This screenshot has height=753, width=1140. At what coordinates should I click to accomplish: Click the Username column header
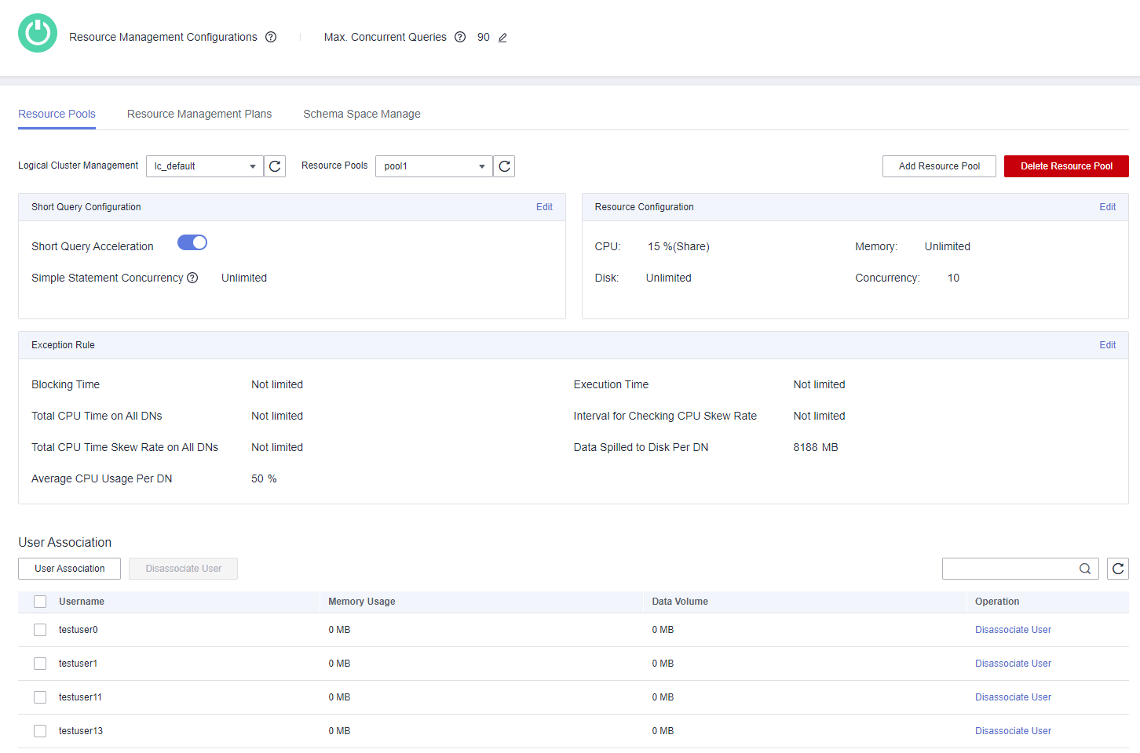pos(82,602)
